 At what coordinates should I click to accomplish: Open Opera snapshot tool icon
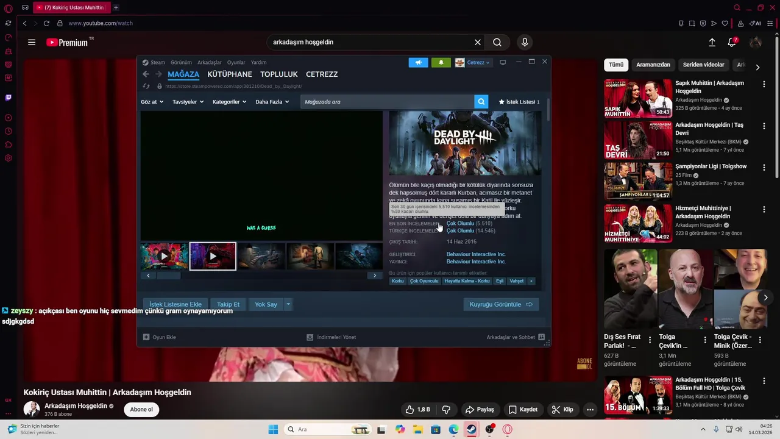[x=692, y=23]
